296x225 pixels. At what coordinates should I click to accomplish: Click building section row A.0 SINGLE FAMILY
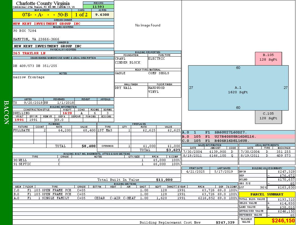(125, 198)
